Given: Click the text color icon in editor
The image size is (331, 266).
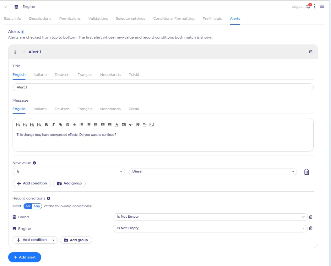Looking at the screenshot, I should click(x=117, y=125).
